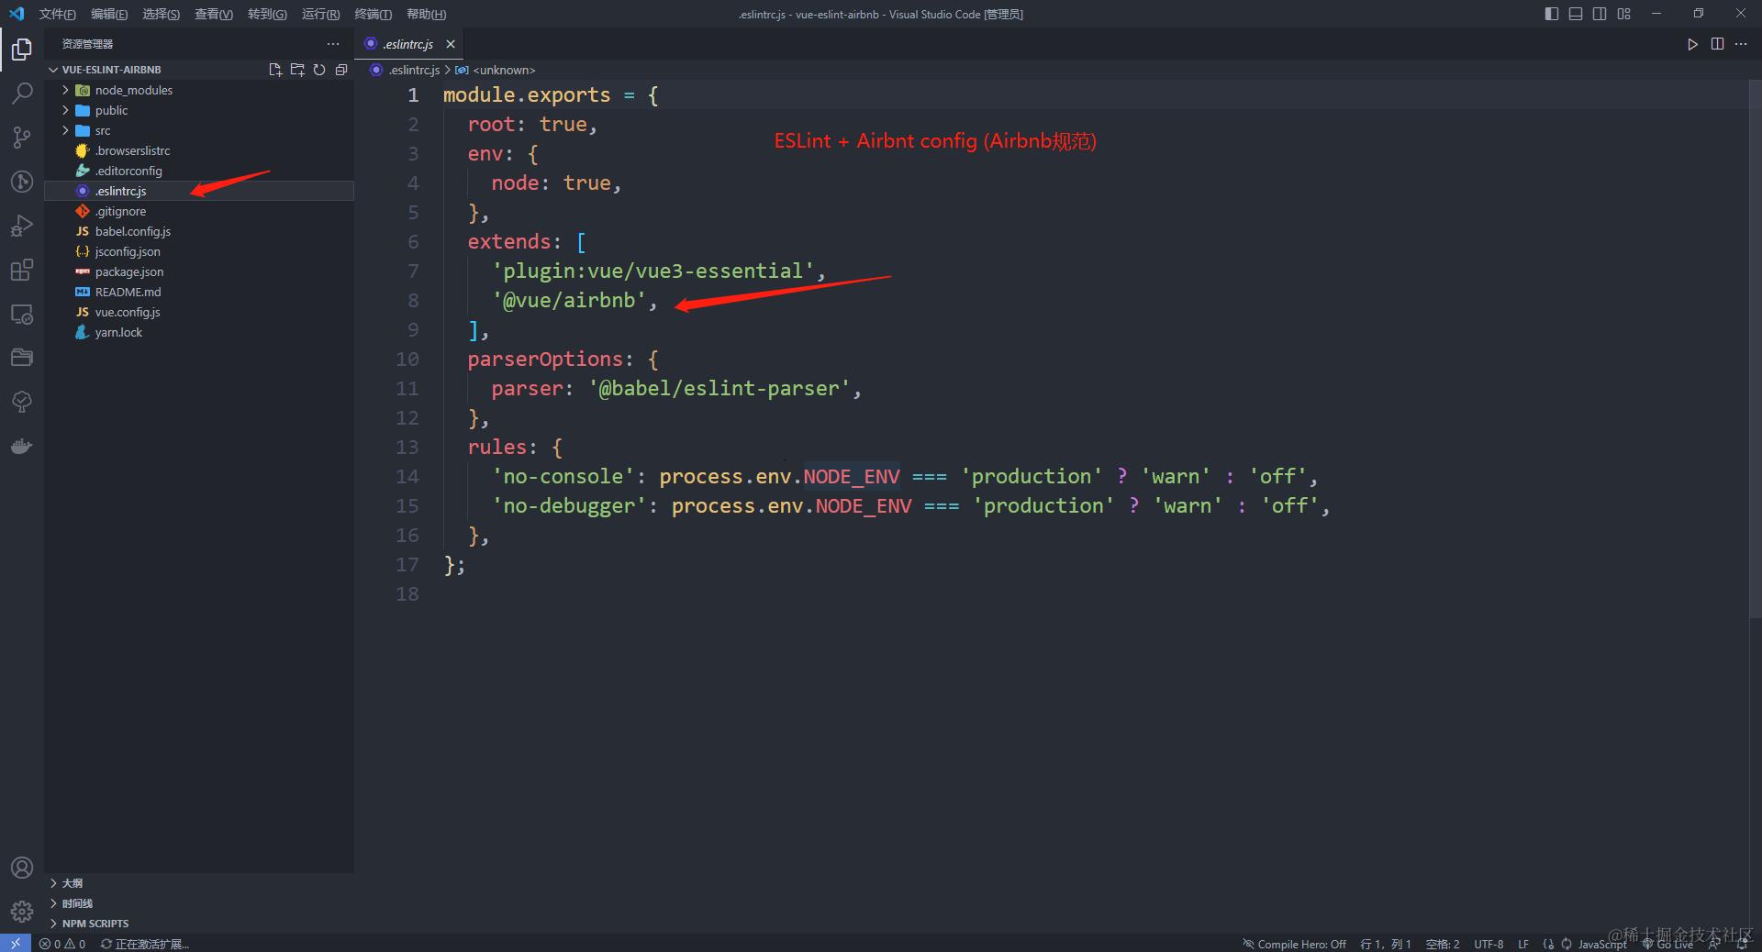Run the current file with the play icon
The image size is (1762, 952).
[1692, 44]
